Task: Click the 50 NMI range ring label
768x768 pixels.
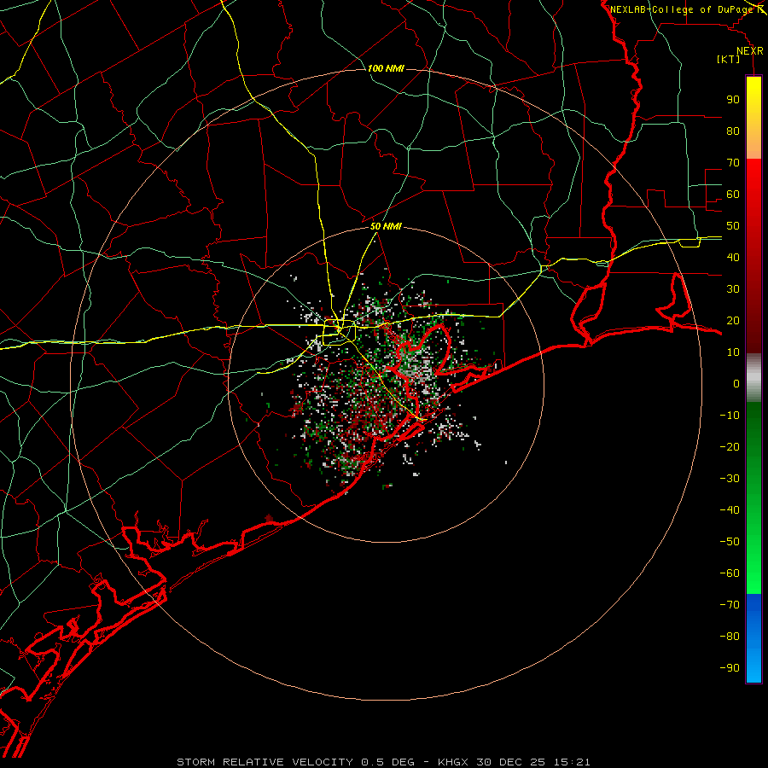Action: click(x=386, y=226)
